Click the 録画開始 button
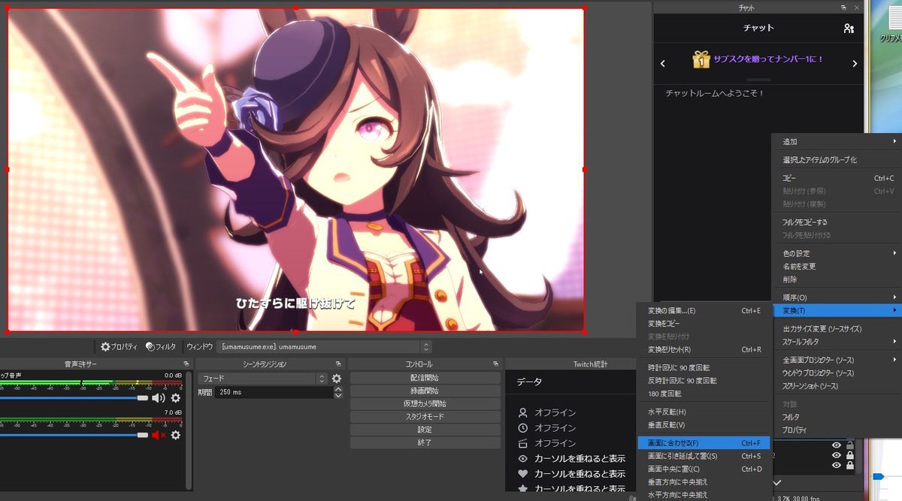902x501 pixels. (x=425, y=391)
